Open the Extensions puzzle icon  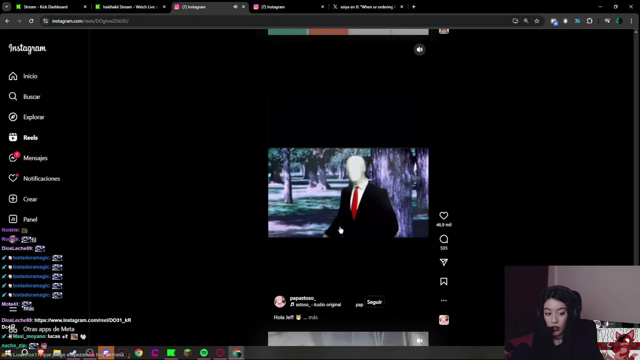click(x=589, y=21)
